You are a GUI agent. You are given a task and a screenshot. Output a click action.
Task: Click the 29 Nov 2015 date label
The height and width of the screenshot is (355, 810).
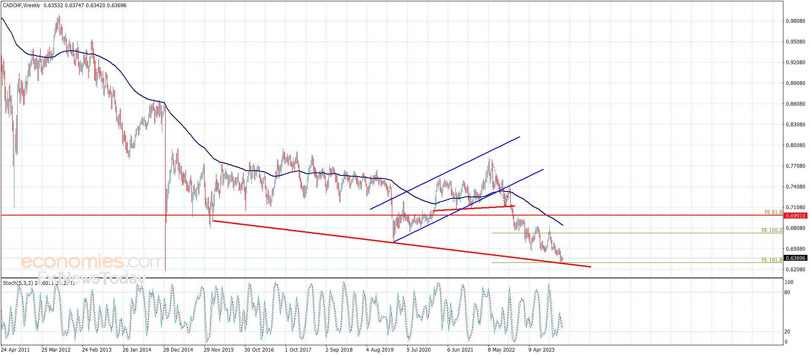pyautogui.click(x=219, y=350)
